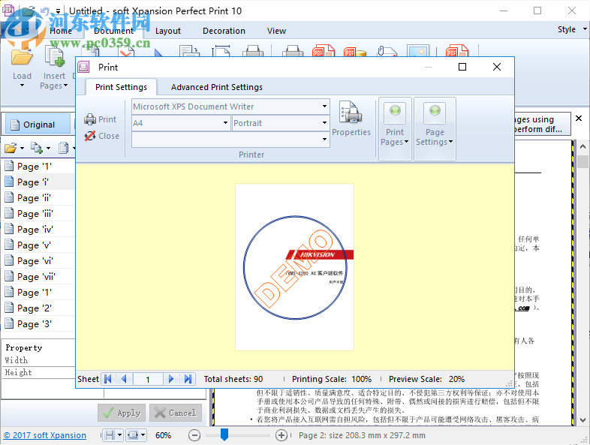Screen dimensions: 590x445
Task: Open the Print Pages dropdown button
Action: [395, 128]
